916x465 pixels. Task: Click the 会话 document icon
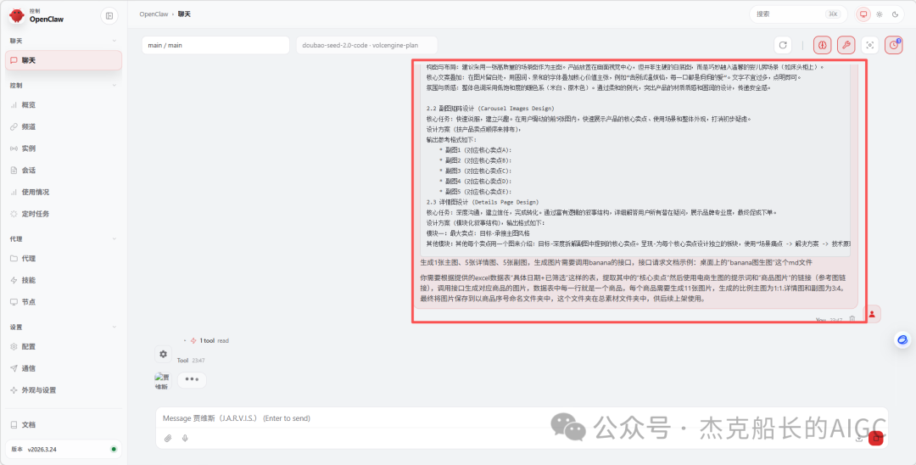pyautogui.click(x=14, y=171)
